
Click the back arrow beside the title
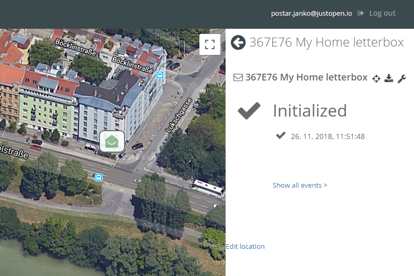[x=238, y=42]
